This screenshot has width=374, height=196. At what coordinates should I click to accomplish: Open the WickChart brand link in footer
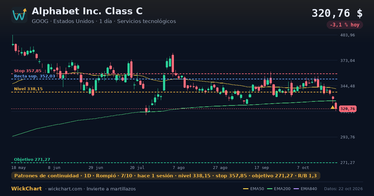click(x=26, y=189)
